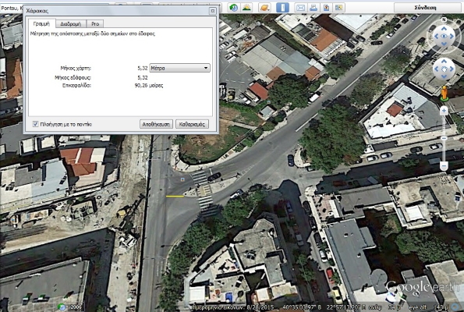This screenshot has height=312, width=464.
Task: Click the Αποθήκευση button
Action: (156, 124)
